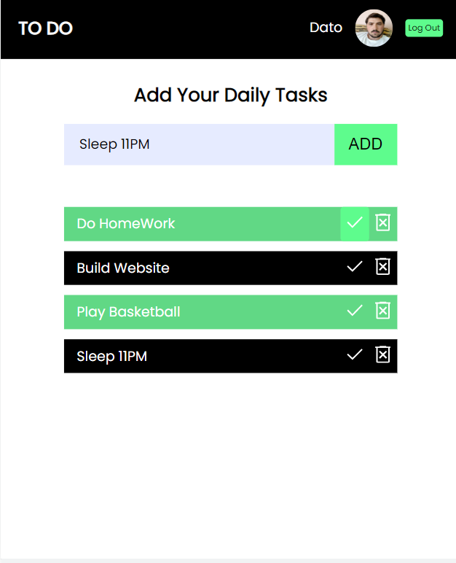The width and height of the screenshot is (456, 563).
Task: Select the Build Website task row
Action: (x=231, y=268)
